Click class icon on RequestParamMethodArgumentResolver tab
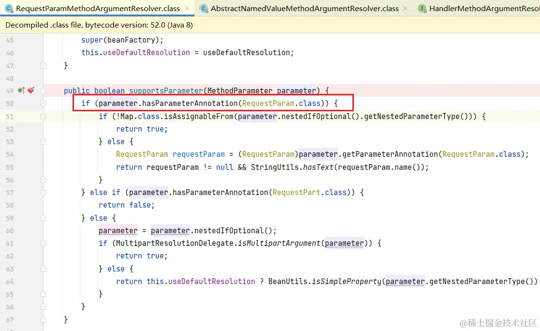This screenshot has height=331, width=540. 9,8
